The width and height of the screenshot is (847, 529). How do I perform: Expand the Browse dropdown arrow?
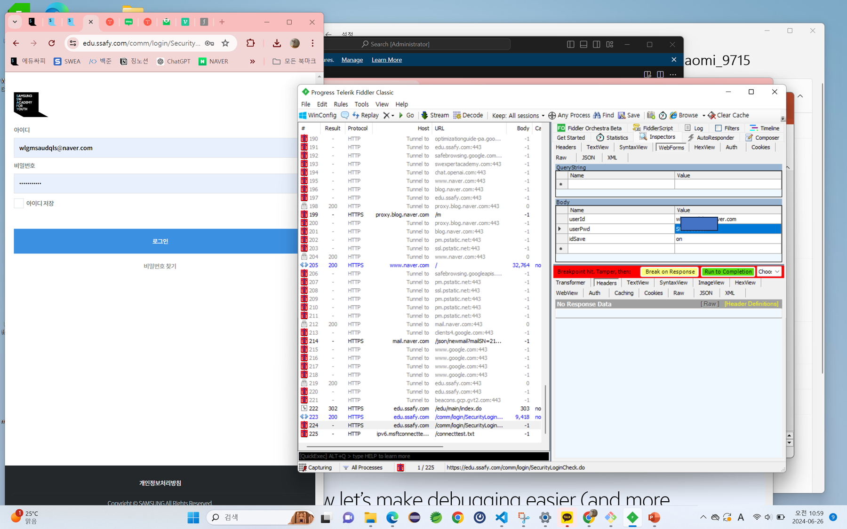pos(704,116)
